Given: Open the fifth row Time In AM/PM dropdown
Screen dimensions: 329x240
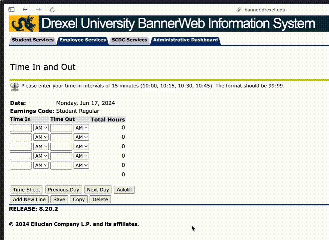Looking at the screenshot, I should coord(41,165).
